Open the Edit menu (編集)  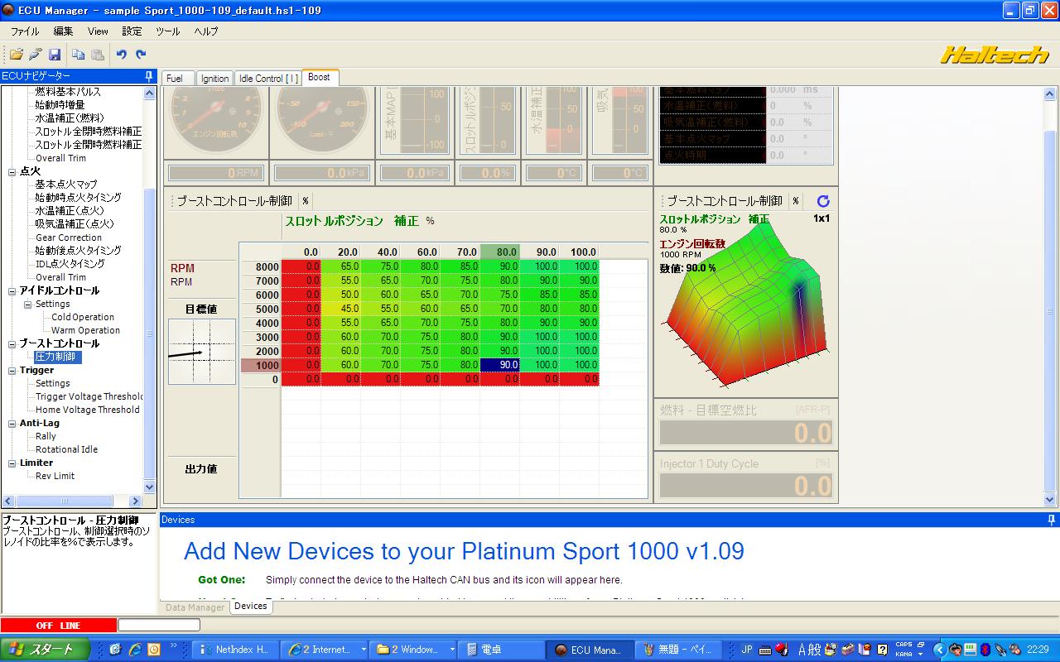pyautogui.click(x=63, y=31)
